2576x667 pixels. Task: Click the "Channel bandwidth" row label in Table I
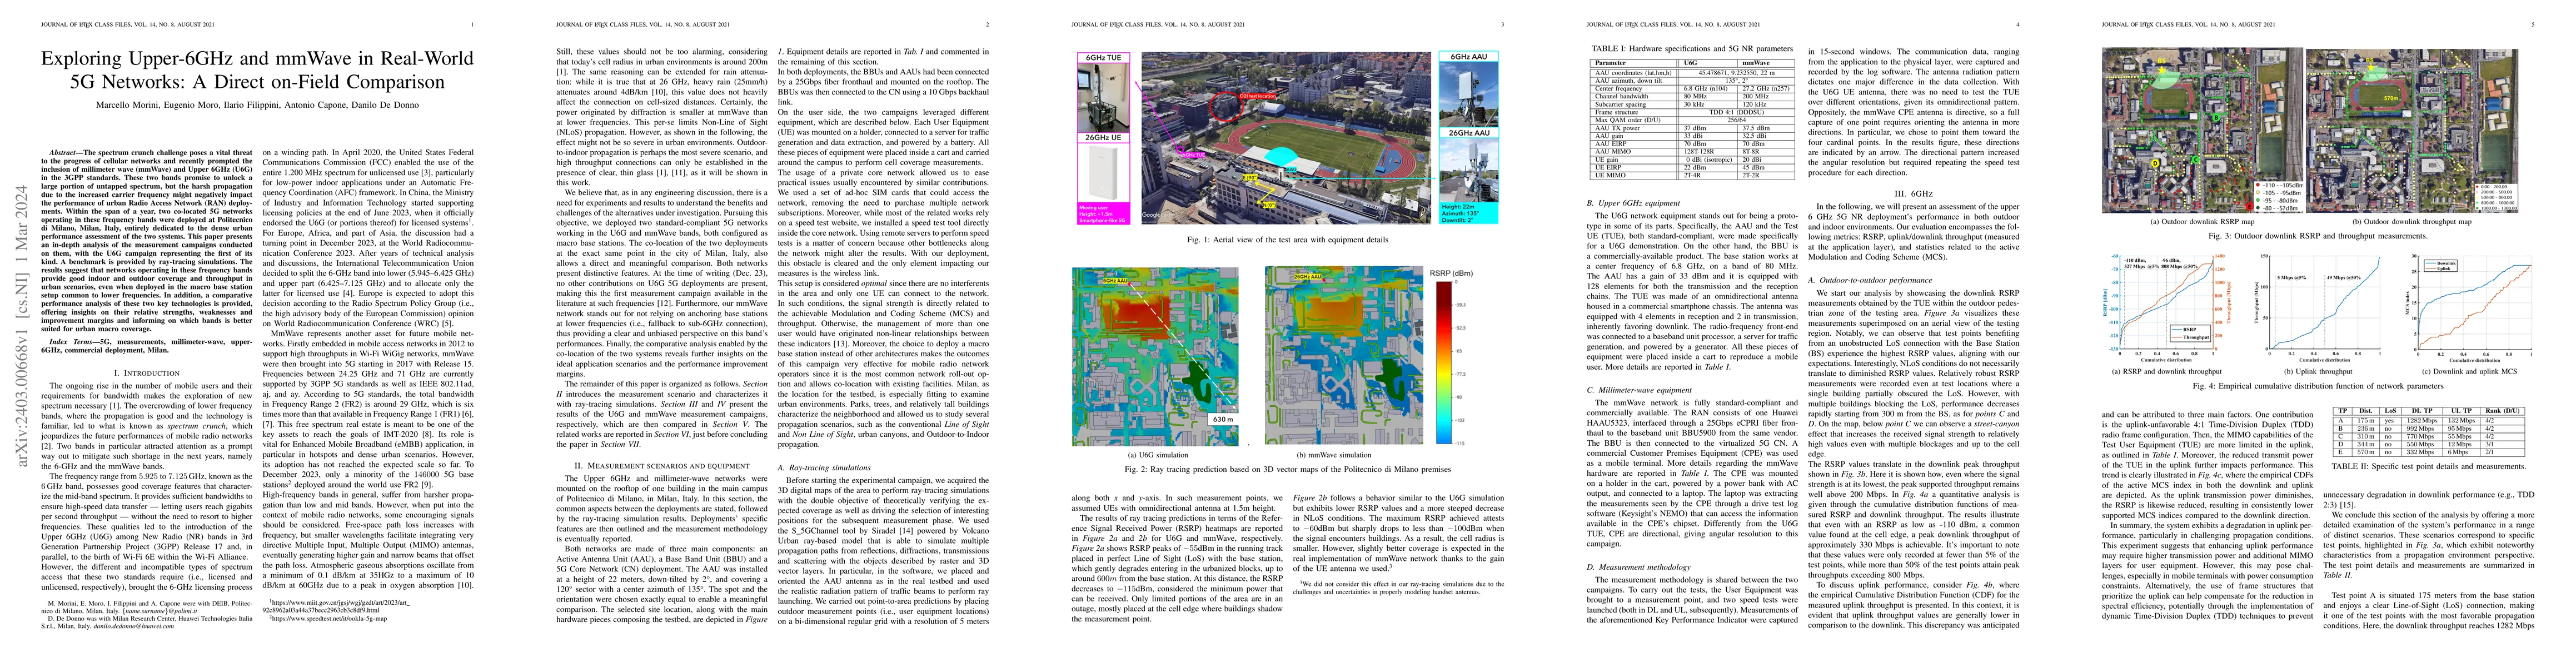(1622, 97)
